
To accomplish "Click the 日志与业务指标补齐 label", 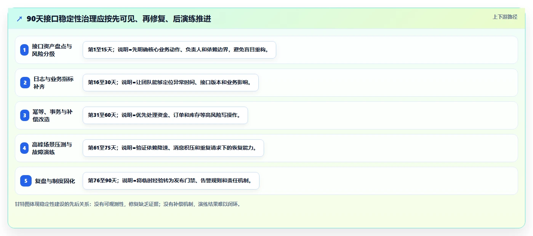I will pos(53,83).
